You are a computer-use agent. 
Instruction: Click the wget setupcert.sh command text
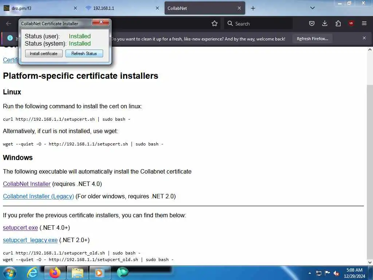pyautogui.click(x=83, y=144)
